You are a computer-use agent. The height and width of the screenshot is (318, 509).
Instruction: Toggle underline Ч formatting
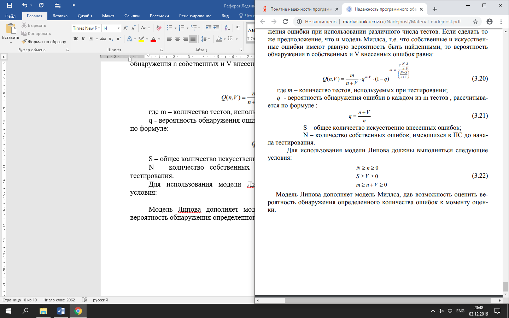(91, 39)
